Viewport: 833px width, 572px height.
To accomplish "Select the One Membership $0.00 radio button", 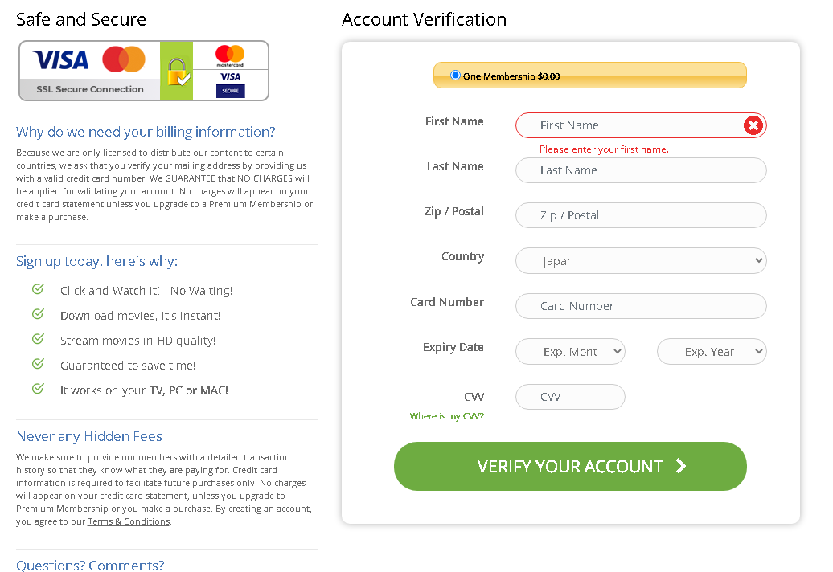I will [456, 76].
